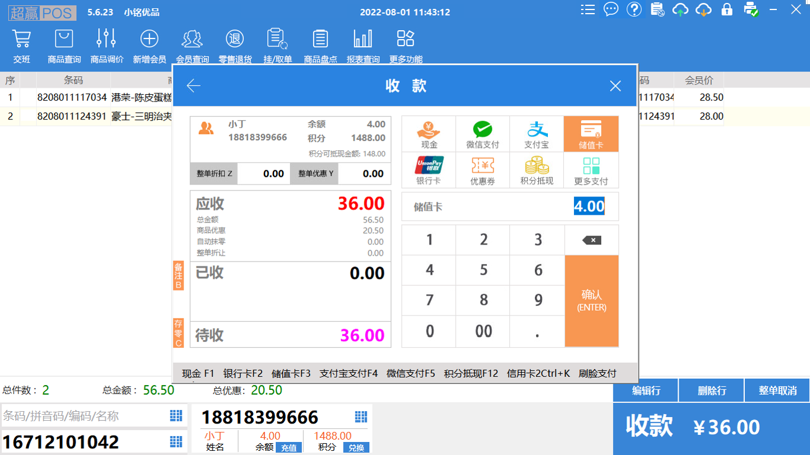This screenshot has width=810, height=455.
Task: Click the backspace key on keypad
Action: [x=591, y=240]
